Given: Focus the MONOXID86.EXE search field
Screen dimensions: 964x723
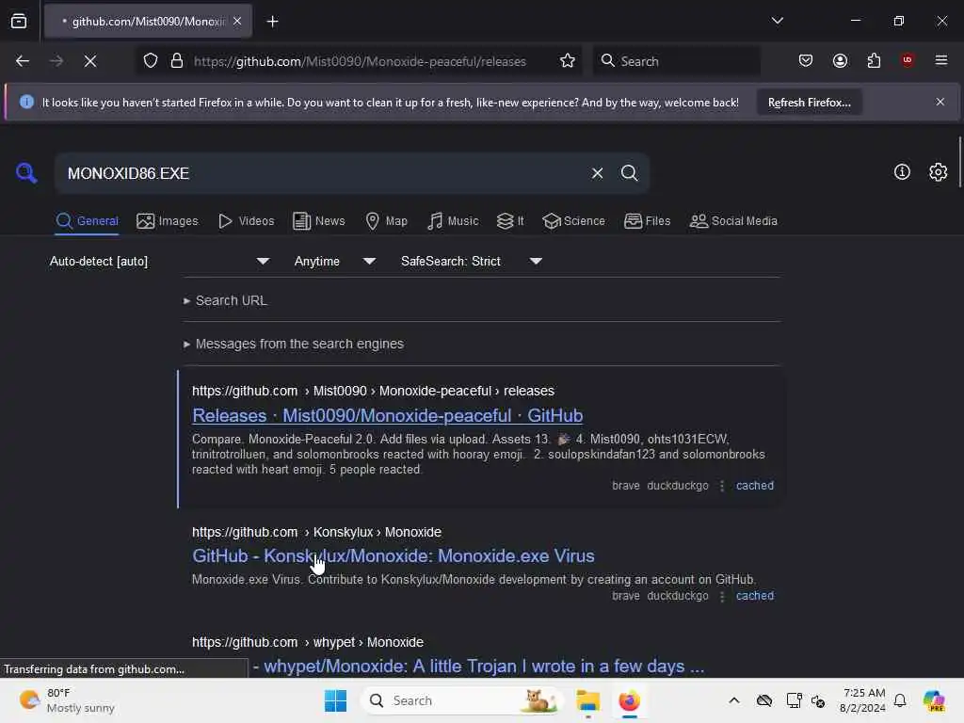Looking at the screenshot, I should click(x=320, y=173).
